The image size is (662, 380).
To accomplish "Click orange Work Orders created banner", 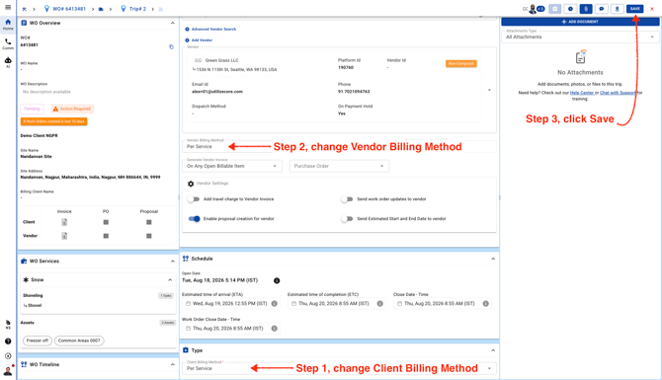I will (54, 121).
